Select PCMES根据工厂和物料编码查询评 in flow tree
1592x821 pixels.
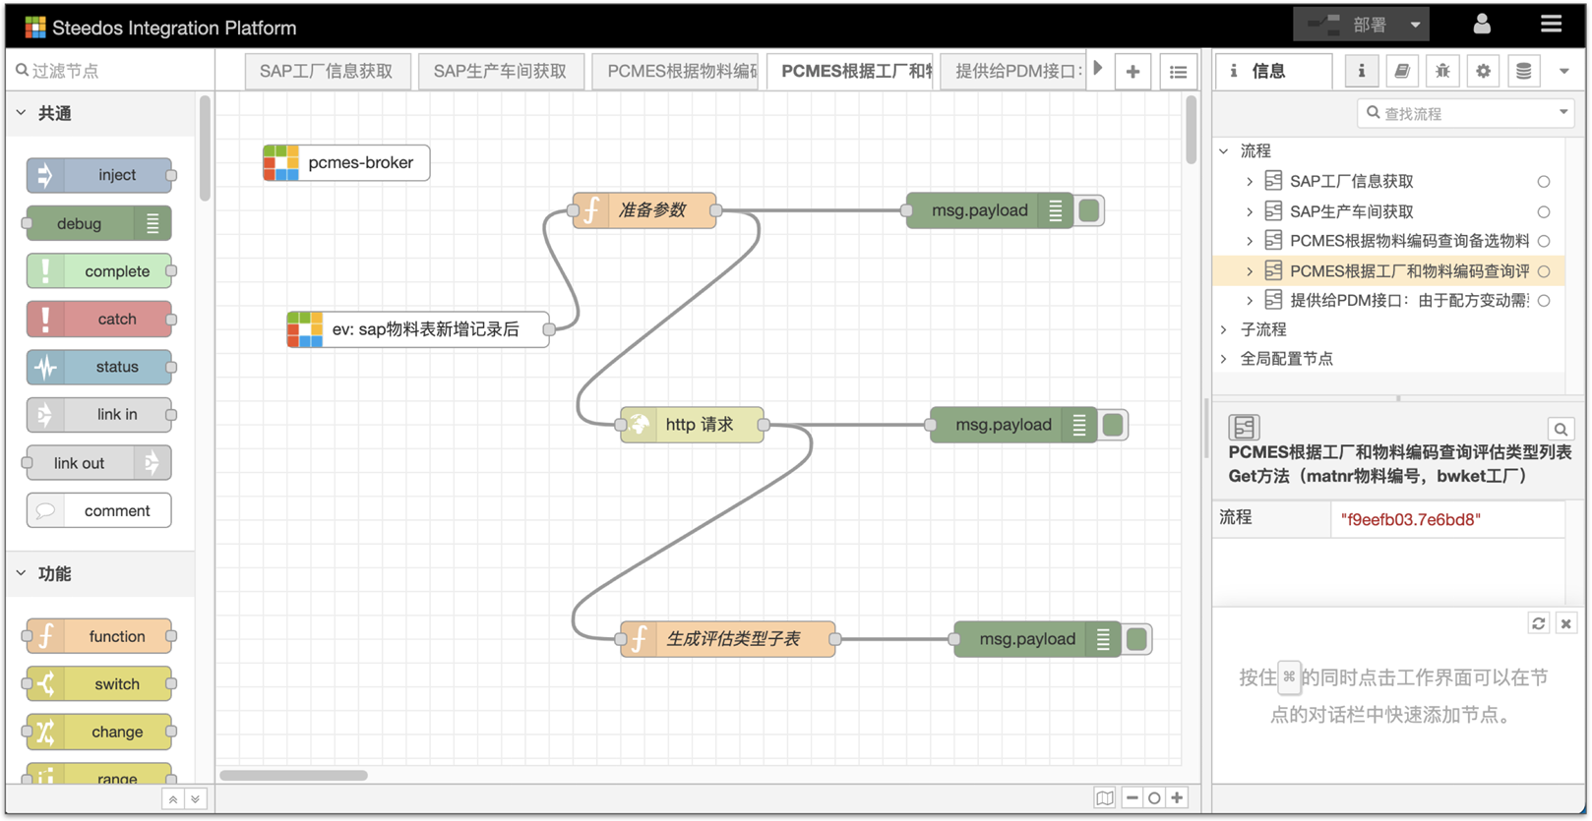tap(1388, 270)
